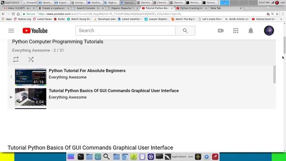The height and width of the screenshot is (161, 286).
Task: Reload the page with the refresh icon
Action: coord(13,14)
